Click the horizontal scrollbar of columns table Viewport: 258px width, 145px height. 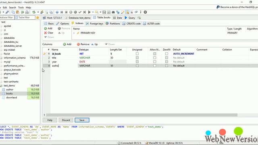coord(142,115)
